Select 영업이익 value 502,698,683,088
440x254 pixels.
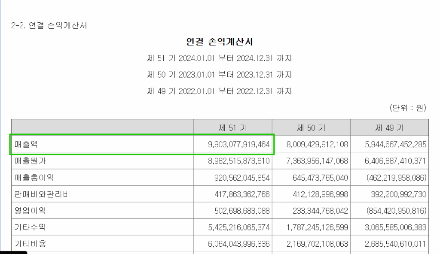pyautogui.click(x=240, y=210)
